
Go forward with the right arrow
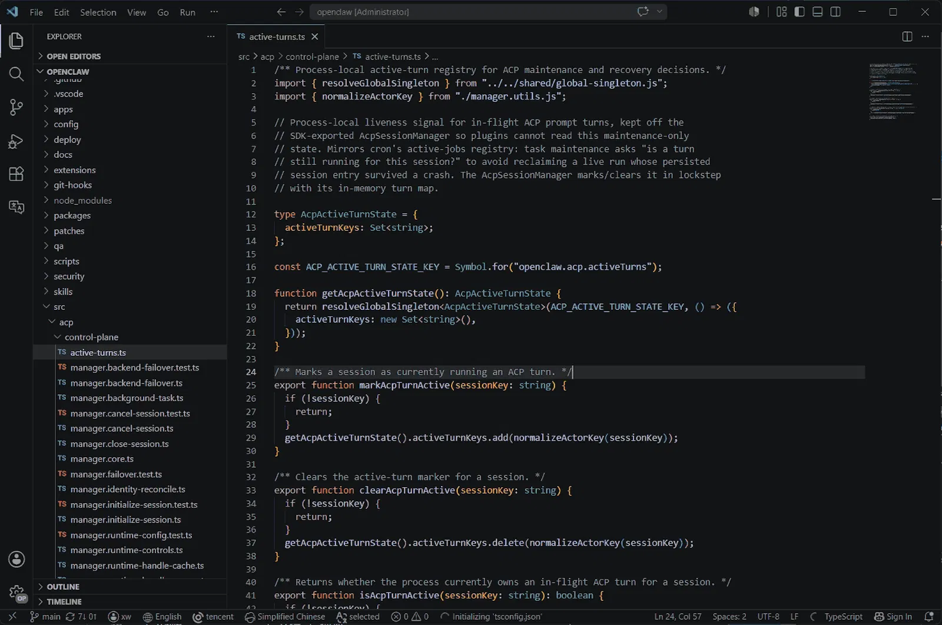click(x=300, y=12)
